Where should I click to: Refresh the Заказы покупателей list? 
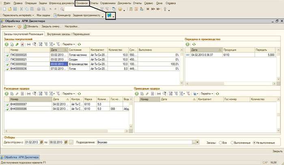click(79, 44)
